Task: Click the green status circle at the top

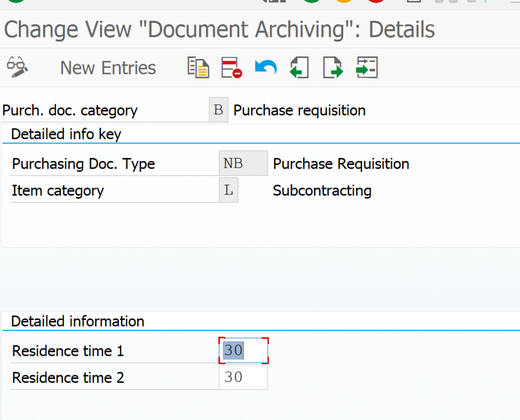Action: [311, 2]
